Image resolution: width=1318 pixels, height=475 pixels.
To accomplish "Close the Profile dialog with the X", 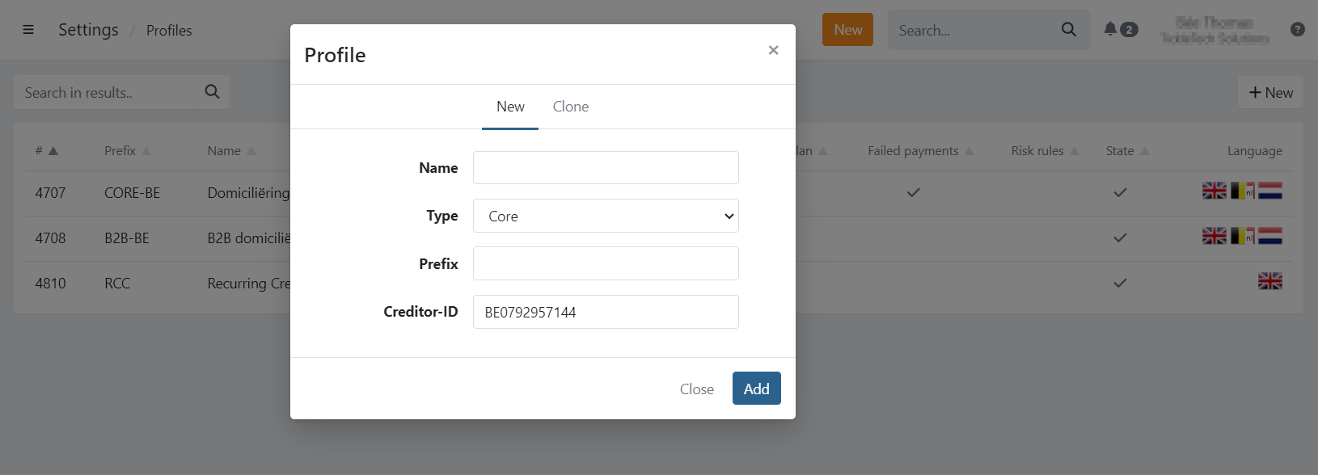I will click(773, 50).
